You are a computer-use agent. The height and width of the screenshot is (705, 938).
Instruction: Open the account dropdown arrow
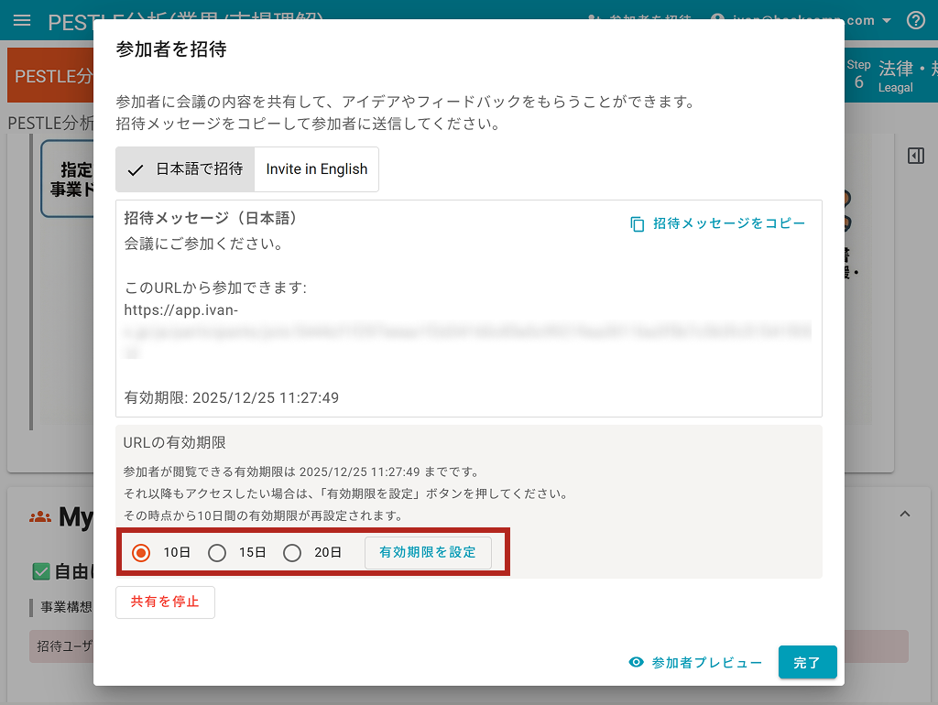[887, 20]
